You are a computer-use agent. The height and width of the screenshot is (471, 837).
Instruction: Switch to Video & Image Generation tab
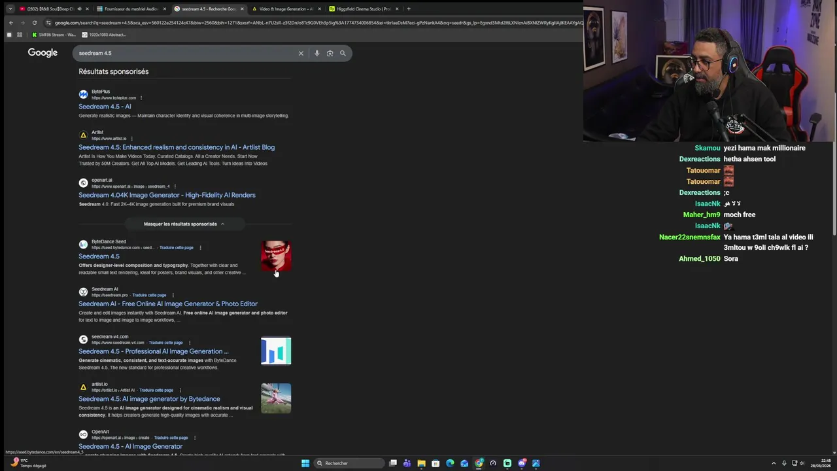(286, 9)
